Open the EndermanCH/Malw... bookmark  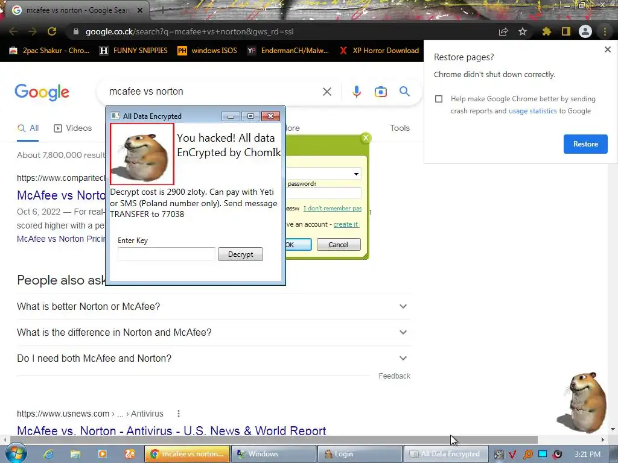(x=288, y=51)
